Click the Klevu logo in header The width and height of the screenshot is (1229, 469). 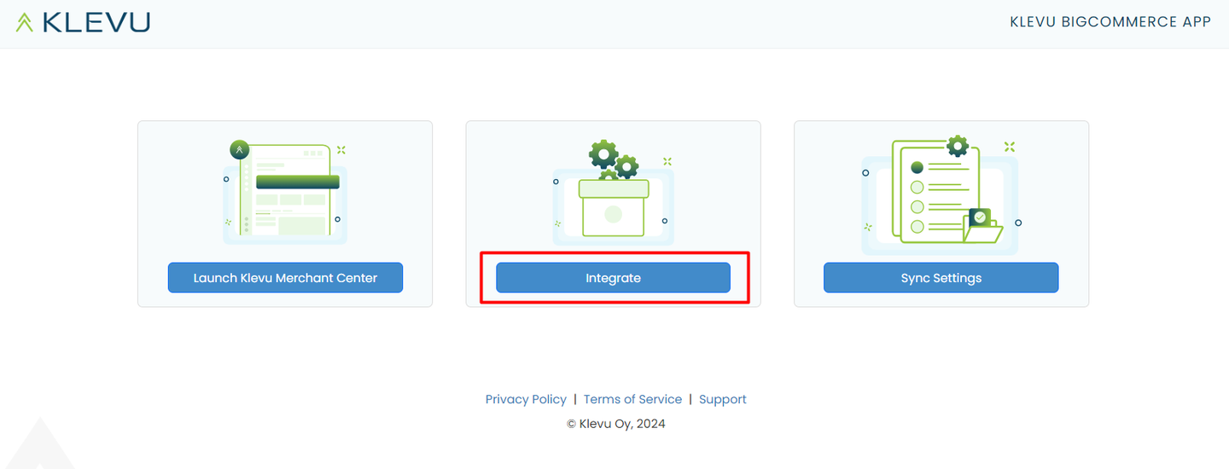(x=83, y=22)
